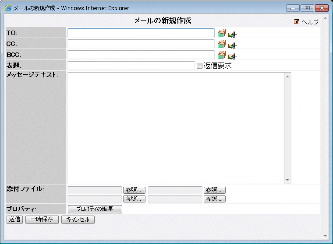Image resolution: width=333 pixels, height=244 pixels.
Task: Click inside the メッセージテキスト body area
Action: [x=176, y=128]
